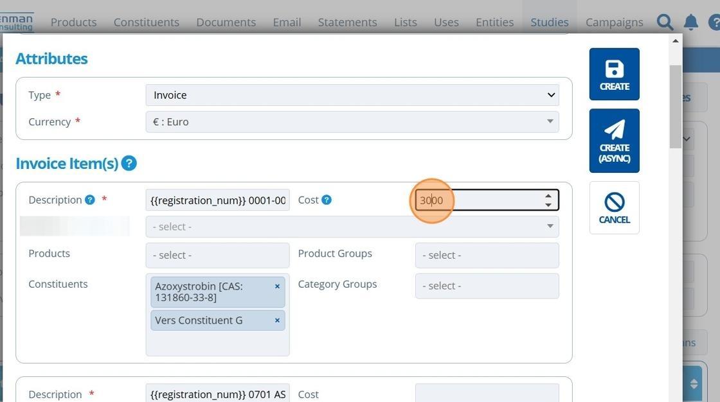Go to the Studies menu

549,22
